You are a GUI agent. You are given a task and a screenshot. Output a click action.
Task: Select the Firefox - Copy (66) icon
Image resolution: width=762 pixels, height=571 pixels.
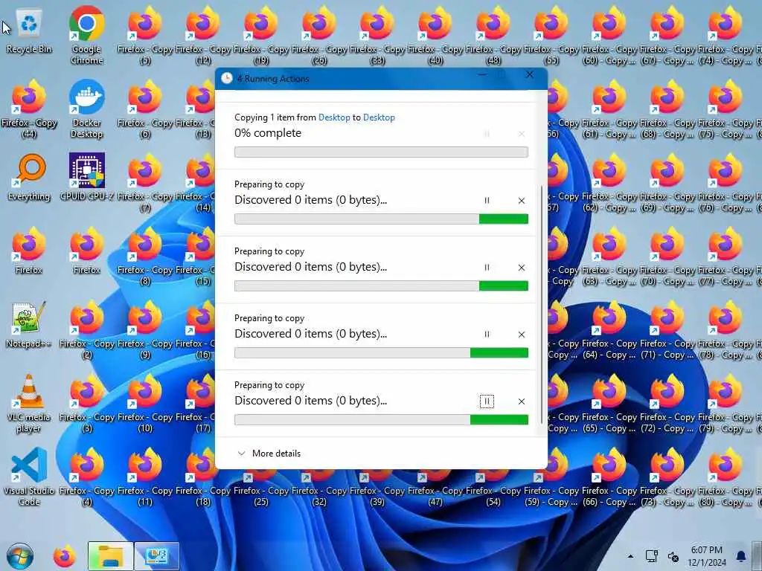click(x=609, y=477)
